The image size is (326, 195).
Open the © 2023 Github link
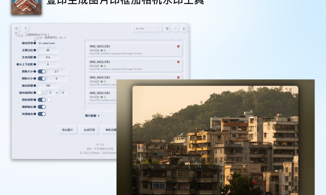coord(98,153)
